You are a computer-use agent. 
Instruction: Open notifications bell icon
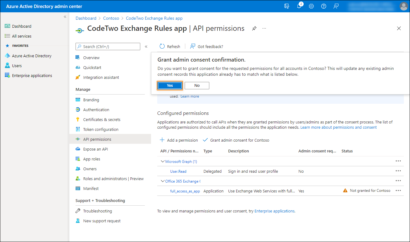click(299, 6)
